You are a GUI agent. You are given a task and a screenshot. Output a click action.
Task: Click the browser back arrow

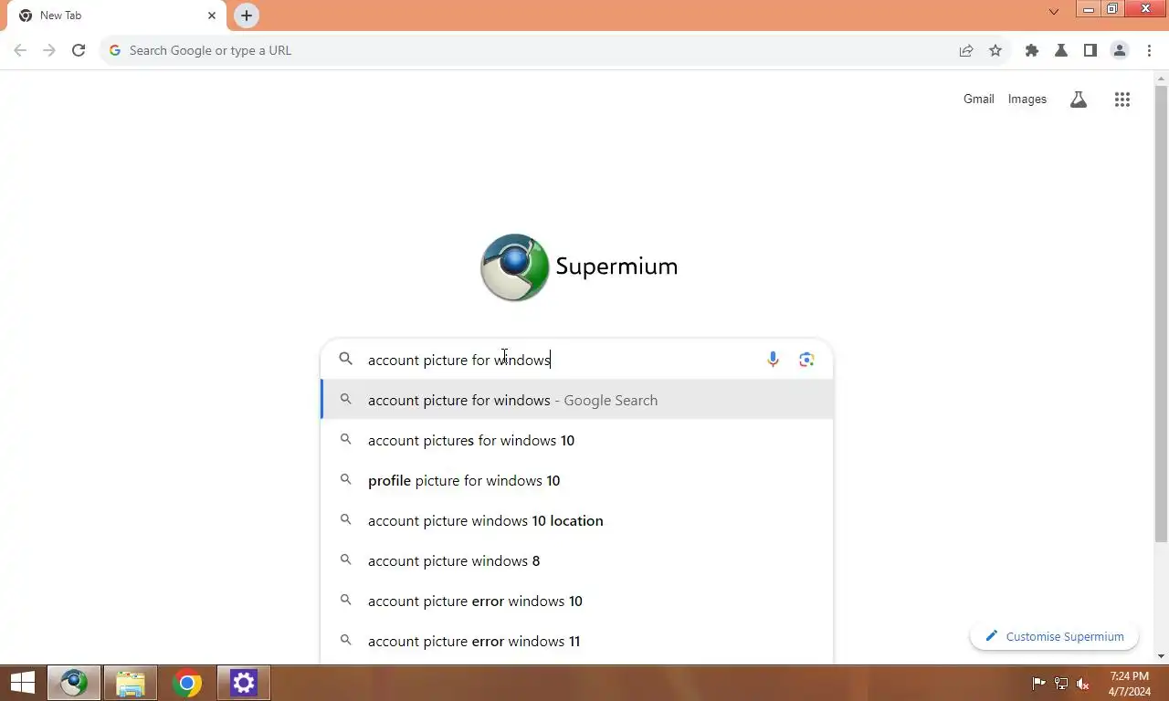(x=20, y=50)
